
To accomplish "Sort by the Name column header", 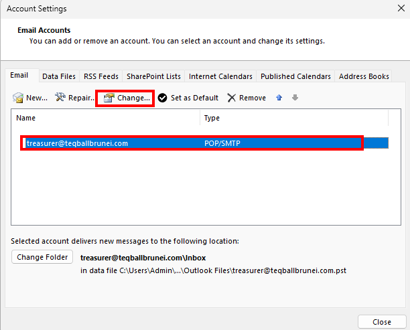I will 106,118.
